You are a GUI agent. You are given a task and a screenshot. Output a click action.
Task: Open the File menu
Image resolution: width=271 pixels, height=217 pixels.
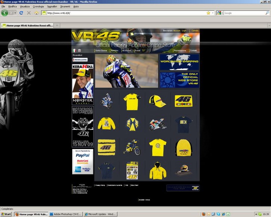coord(3,7)
